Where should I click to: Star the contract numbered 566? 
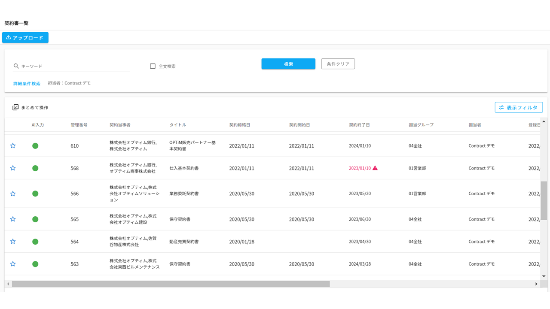tap(13, 194)
